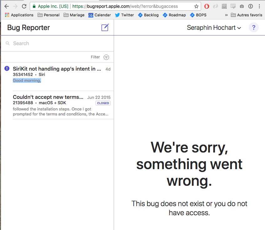
Task: Open the Mariage bookmarks folder
Action: click(74, 15)
